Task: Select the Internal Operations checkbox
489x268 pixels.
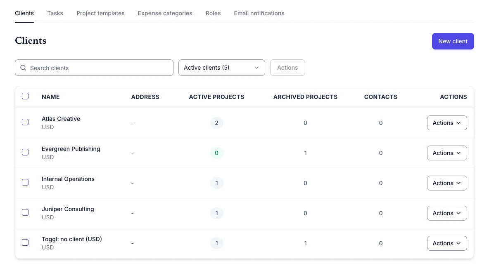Action: coord(25,182)
